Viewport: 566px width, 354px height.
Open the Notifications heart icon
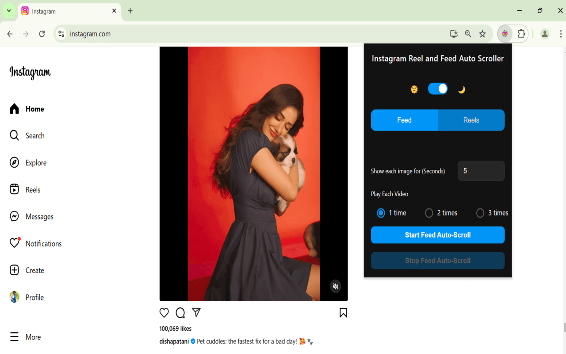click(x=15, y=243)
